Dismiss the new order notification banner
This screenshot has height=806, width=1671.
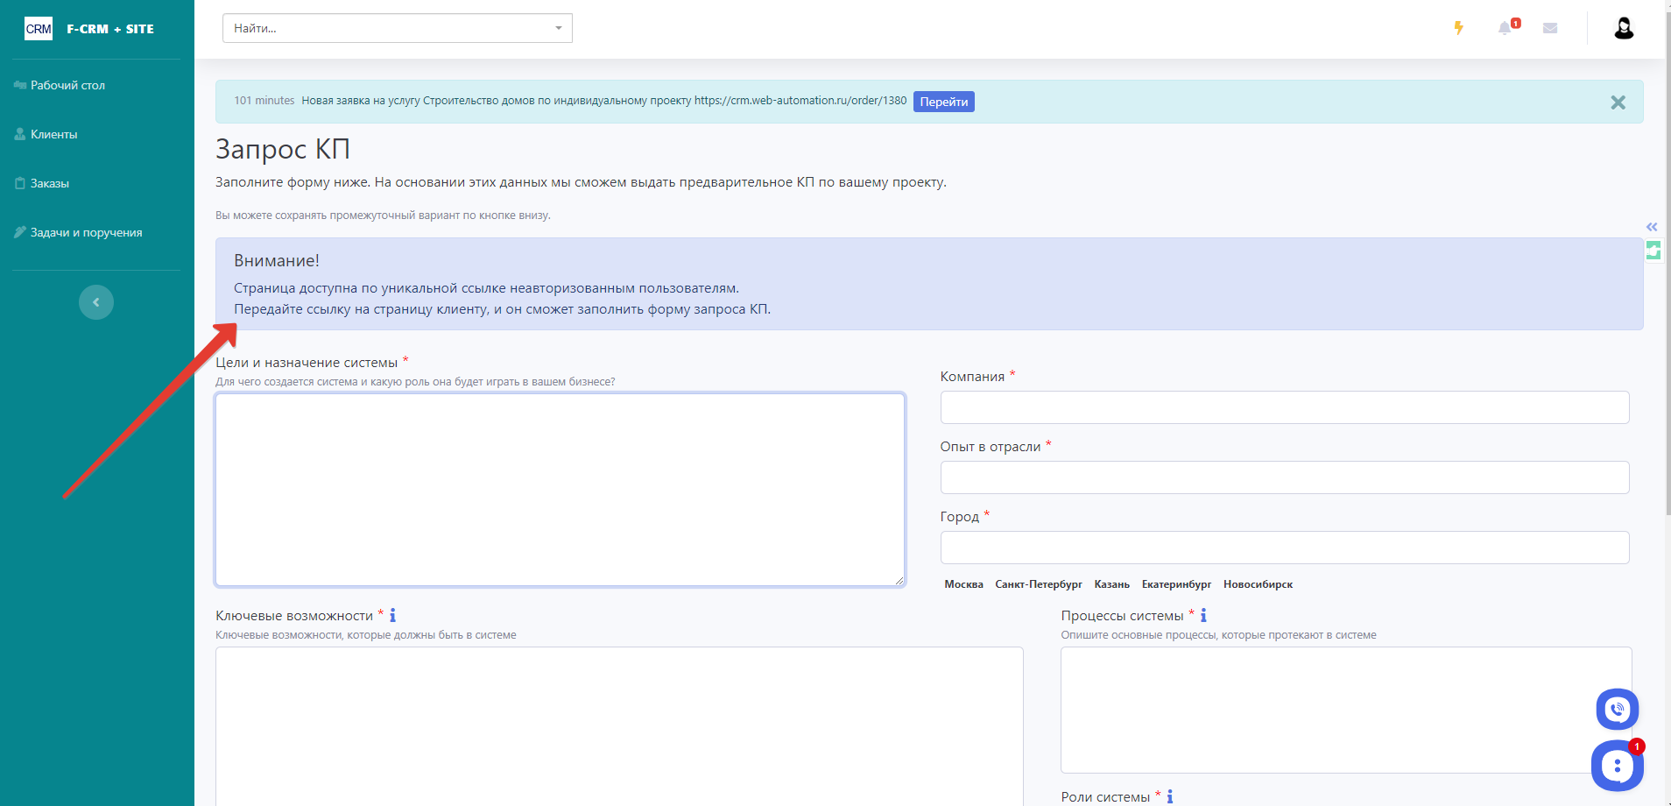1618,103
